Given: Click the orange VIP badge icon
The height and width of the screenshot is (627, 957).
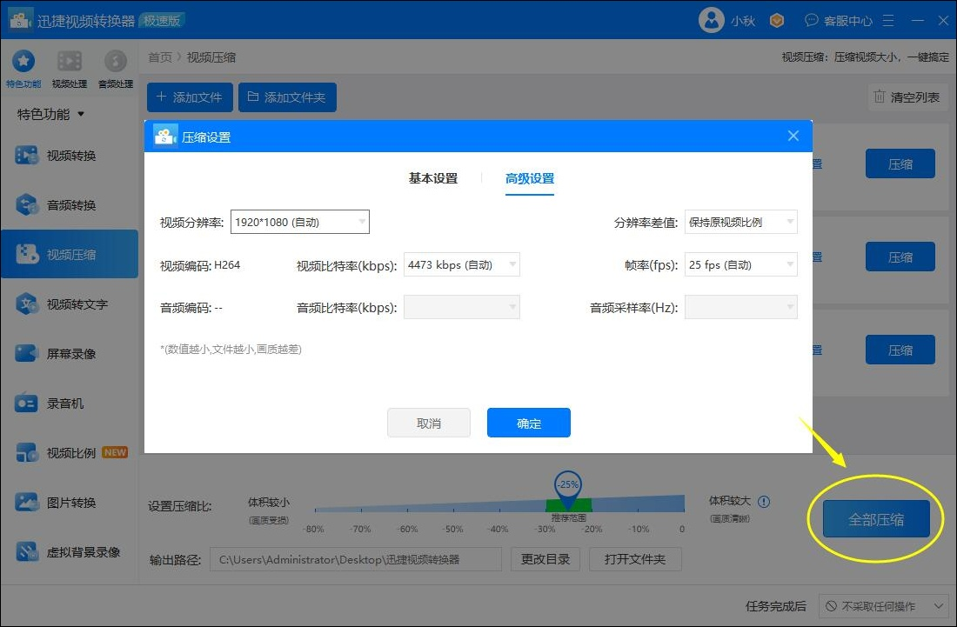Looking at the screenshot, I should (x=777, y=21).
